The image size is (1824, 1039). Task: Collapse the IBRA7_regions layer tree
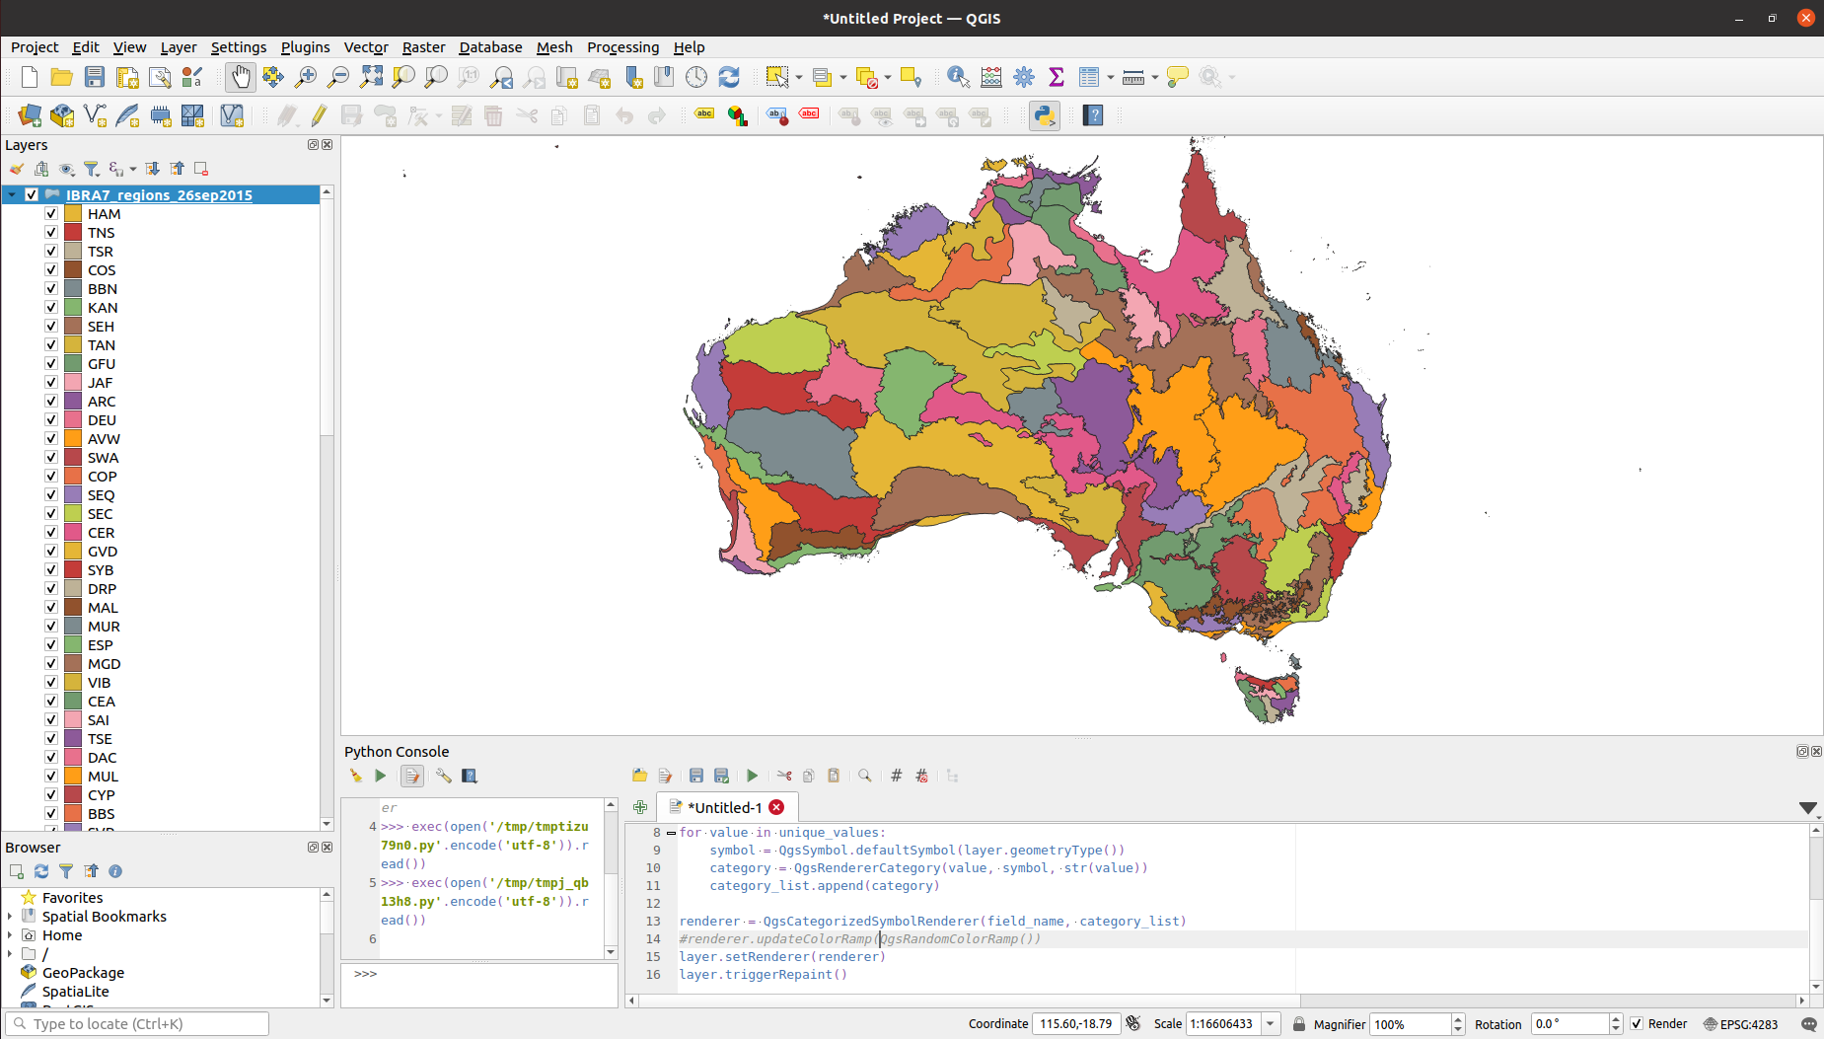[x=12, y=194]
